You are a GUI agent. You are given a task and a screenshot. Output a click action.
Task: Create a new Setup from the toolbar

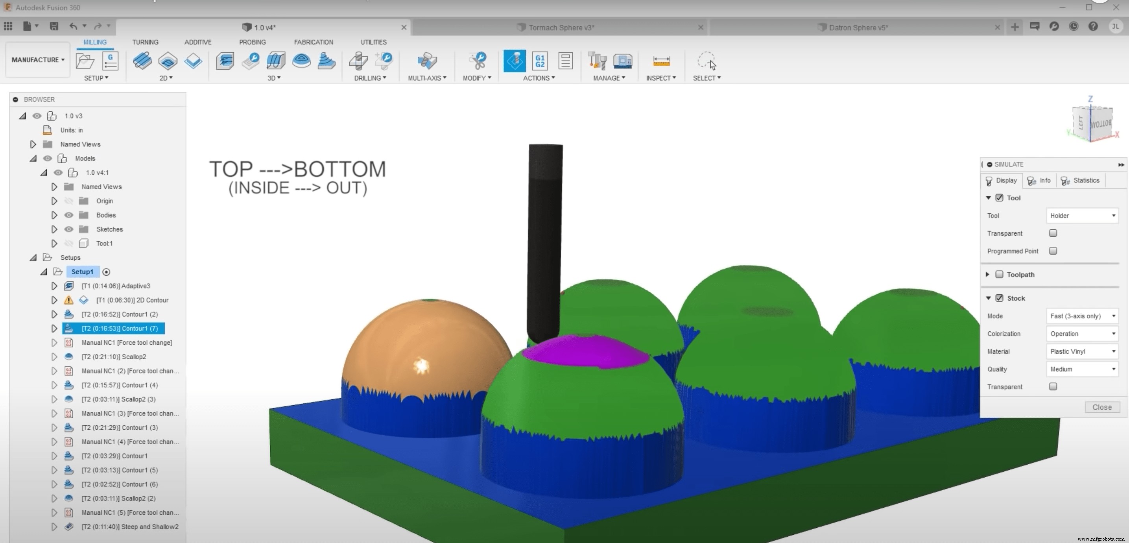pos(85,61)
